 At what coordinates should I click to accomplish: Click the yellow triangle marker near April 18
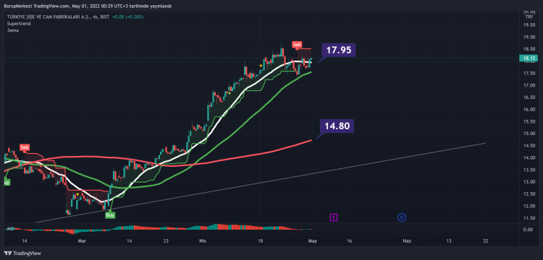point(261,66)
